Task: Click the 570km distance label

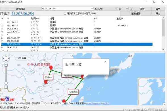Action: tap(48, 78)
